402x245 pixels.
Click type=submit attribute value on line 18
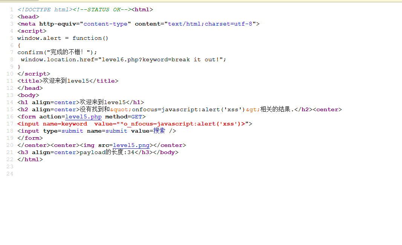coord(72,131)
